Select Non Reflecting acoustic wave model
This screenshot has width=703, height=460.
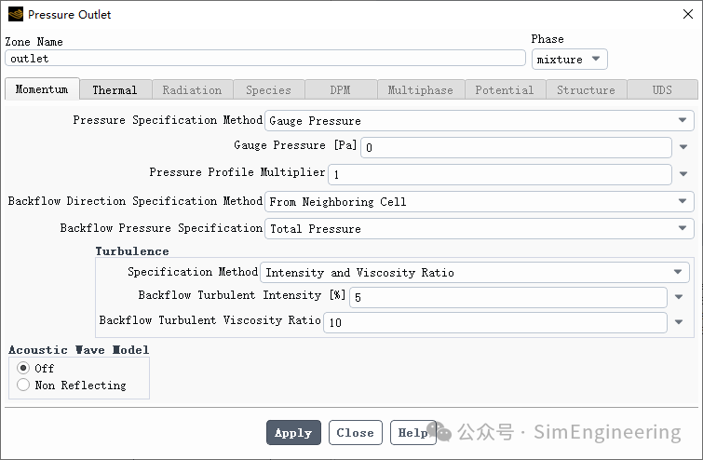[x=23, y=385]
